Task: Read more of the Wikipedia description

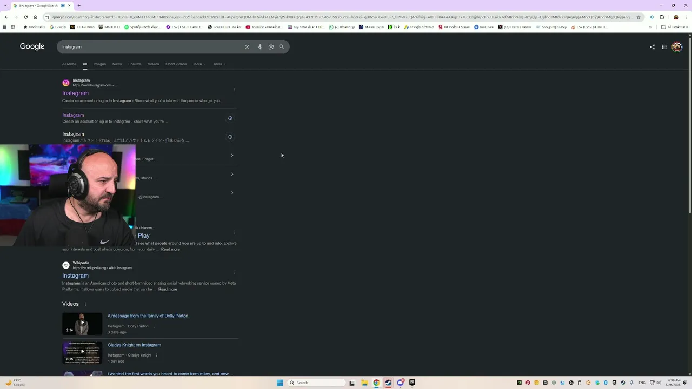Action: (x=168, y=289)
